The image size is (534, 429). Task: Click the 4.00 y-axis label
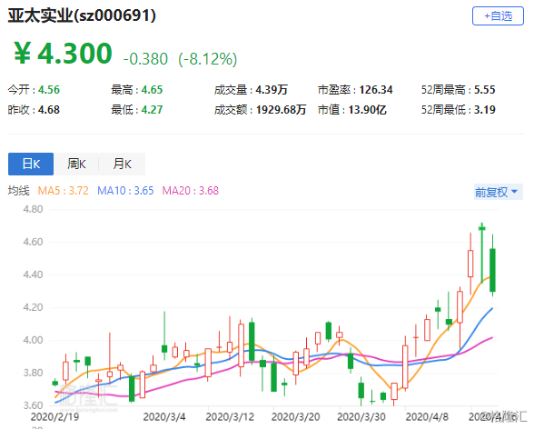[33, 340]
